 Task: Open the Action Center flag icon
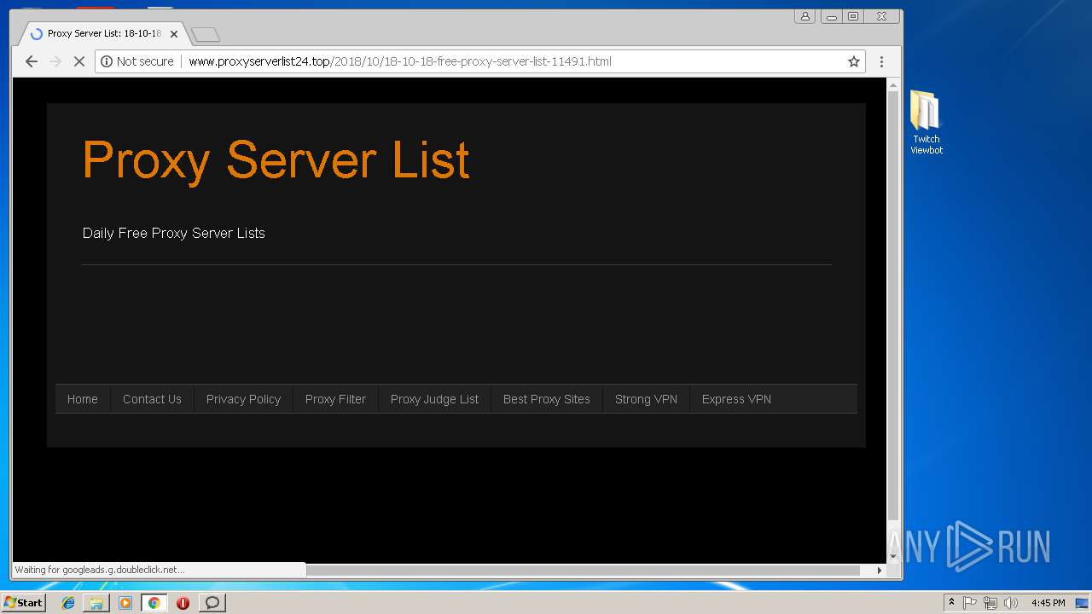970,603
